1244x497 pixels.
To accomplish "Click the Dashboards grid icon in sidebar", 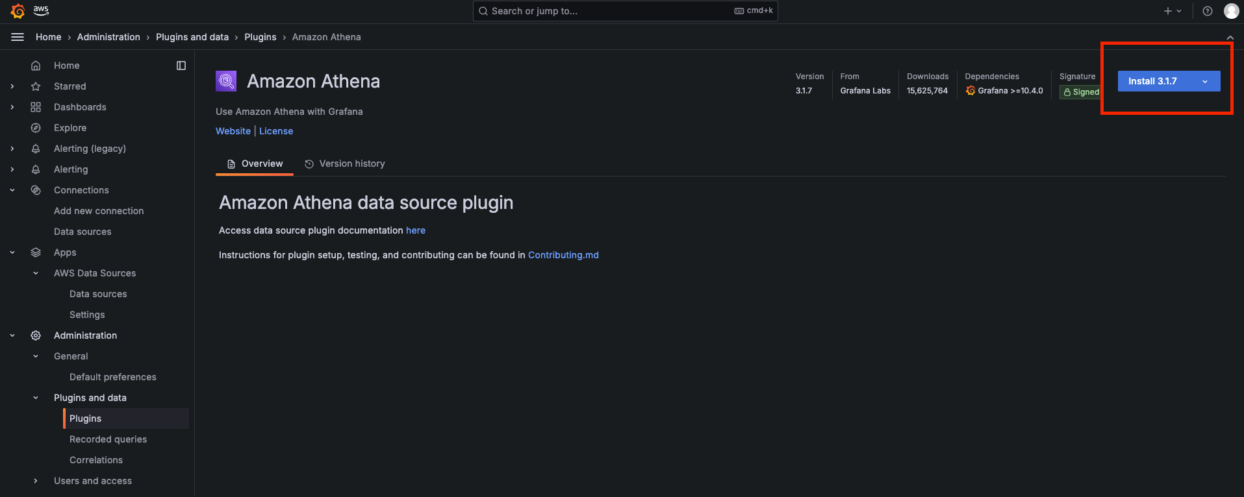I will click(x=36, y=107).
